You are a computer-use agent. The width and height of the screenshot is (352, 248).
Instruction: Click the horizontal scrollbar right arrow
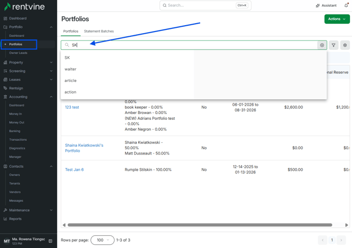(347, 225)
